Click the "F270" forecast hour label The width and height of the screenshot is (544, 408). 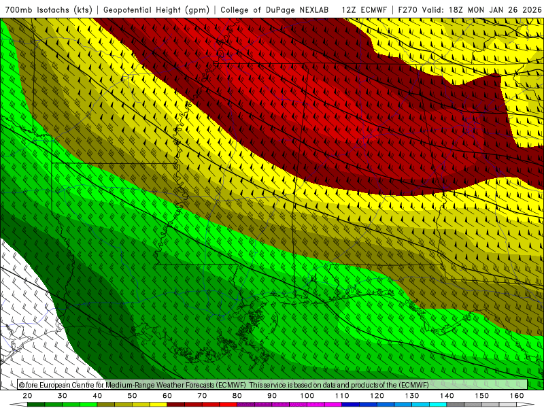pyautogui.click(x=408, y=10)
